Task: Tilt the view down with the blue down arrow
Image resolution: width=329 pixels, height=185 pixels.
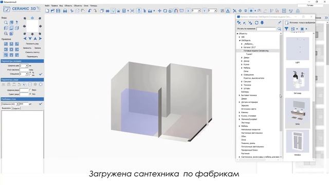Action: point(30,39)
